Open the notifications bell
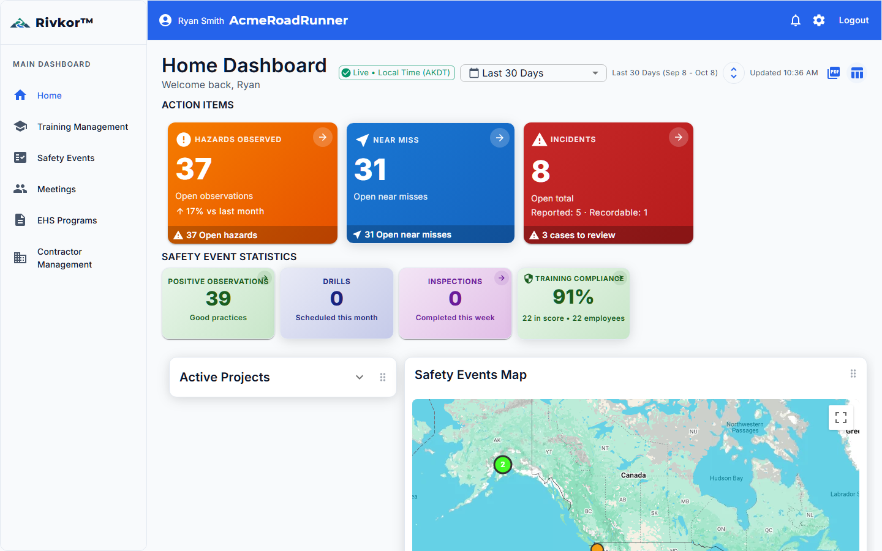 pos(796,20)
